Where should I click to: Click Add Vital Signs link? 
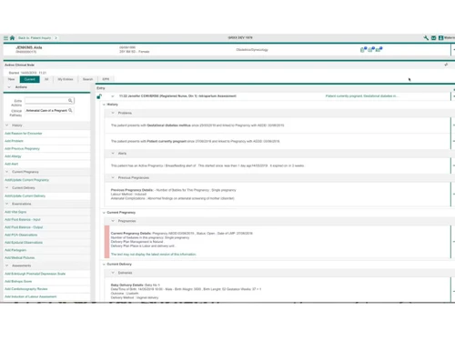click(x=15, y=212)
